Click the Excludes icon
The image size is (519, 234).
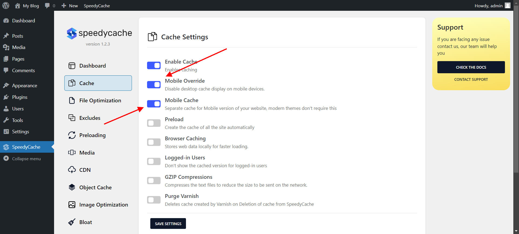pyautogui.click(x=72, y=118)
